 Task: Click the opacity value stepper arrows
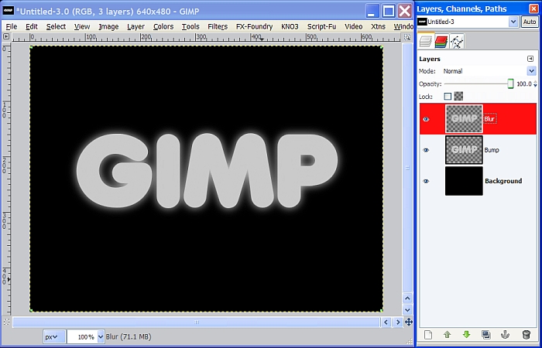(x=535, y=84)
